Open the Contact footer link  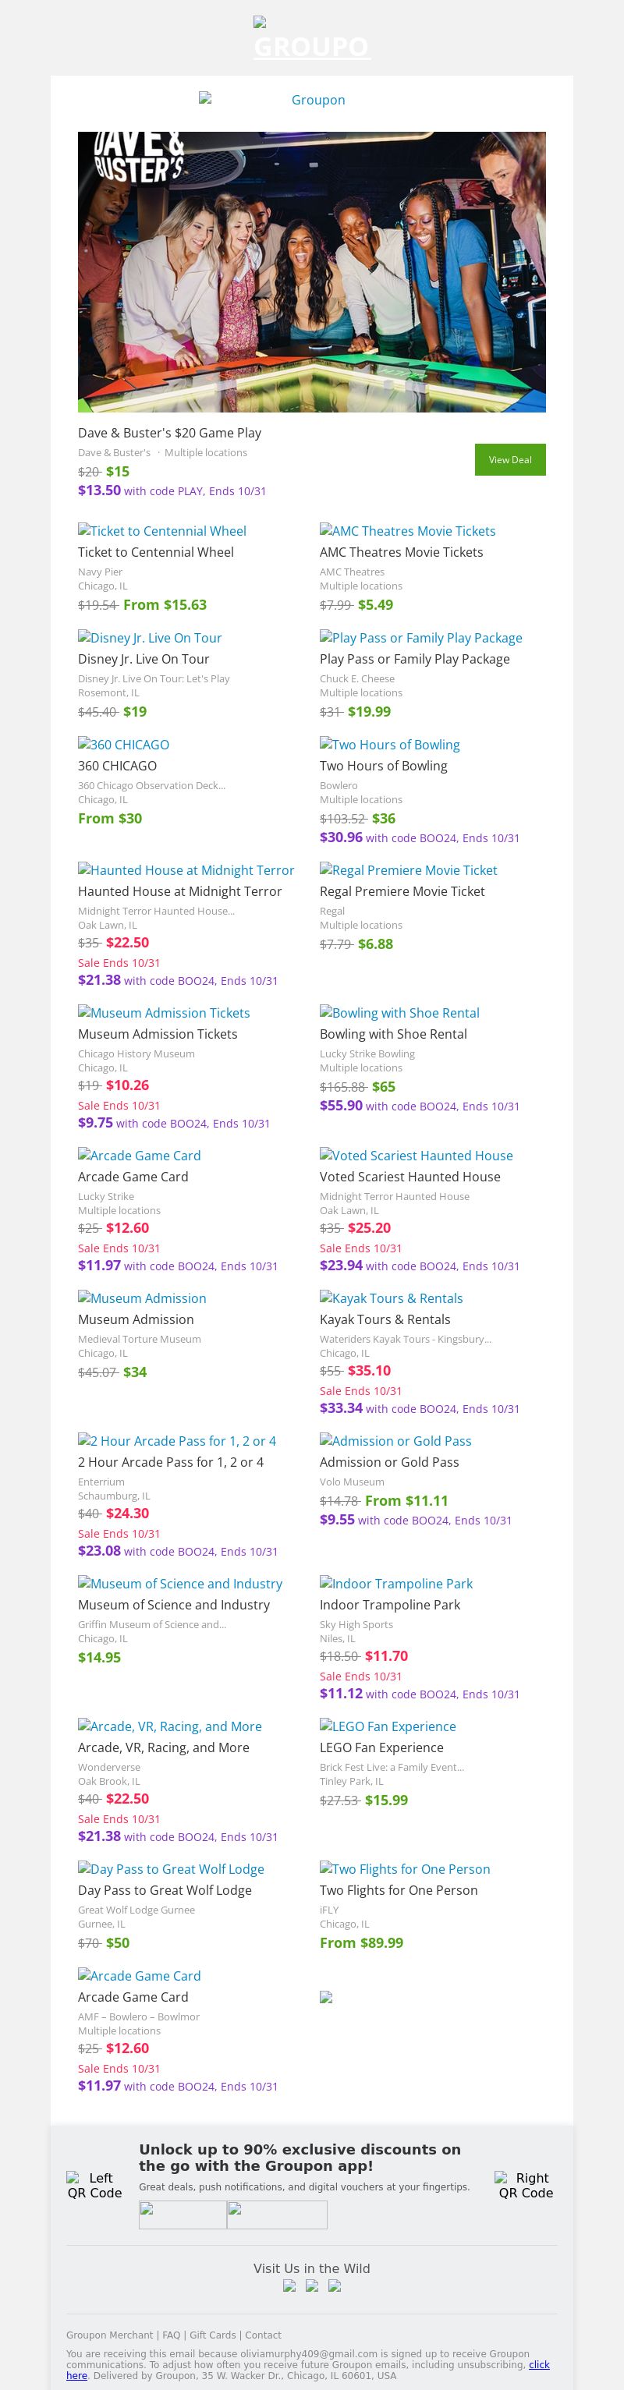click(263, 2335)
